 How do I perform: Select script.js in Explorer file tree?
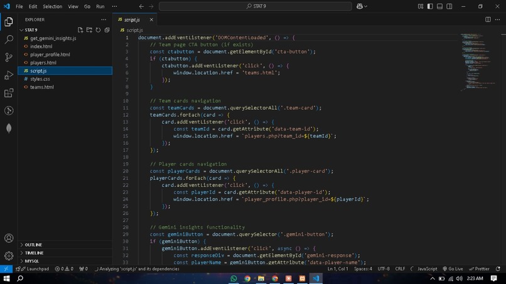coord(65,71)
